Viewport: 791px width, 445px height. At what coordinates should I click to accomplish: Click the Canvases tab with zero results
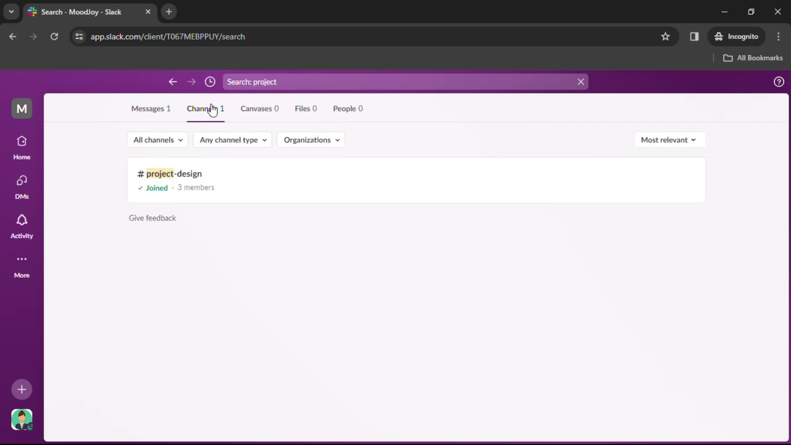[x=259, y=108]
